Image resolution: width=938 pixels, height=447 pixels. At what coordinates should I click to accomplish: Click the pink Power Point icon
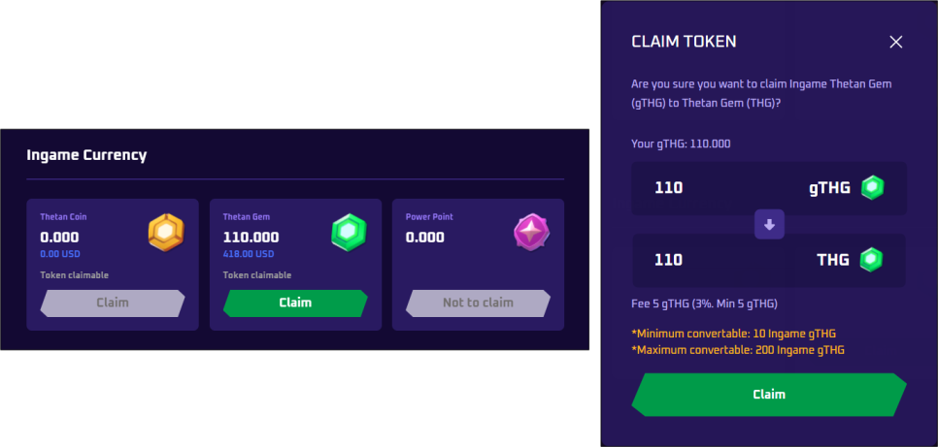(x=531, y=233)
